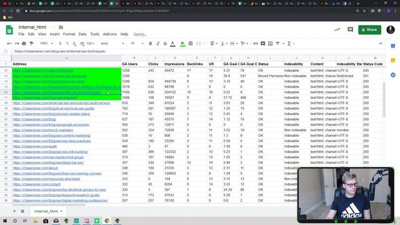Image resolution: width=400 pixels, height=225 pixels.
Task: Open the vertical align dropdown
Action: (224, 44)
